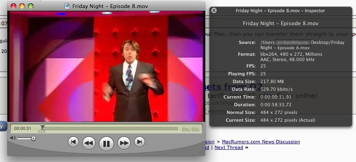Click the AAC, Stereo, 48.000 kHz line
The height and width of the screenshot is (162, 356).
[x=287, y=60]
